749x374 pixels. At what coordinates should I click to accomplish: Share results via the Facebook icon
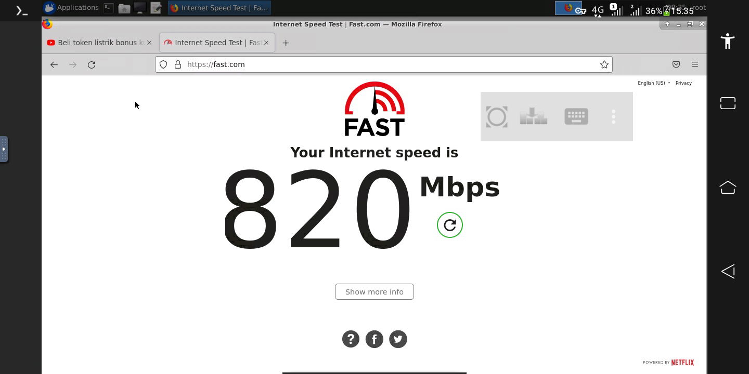pyautogui.click(x=374, y=339)
